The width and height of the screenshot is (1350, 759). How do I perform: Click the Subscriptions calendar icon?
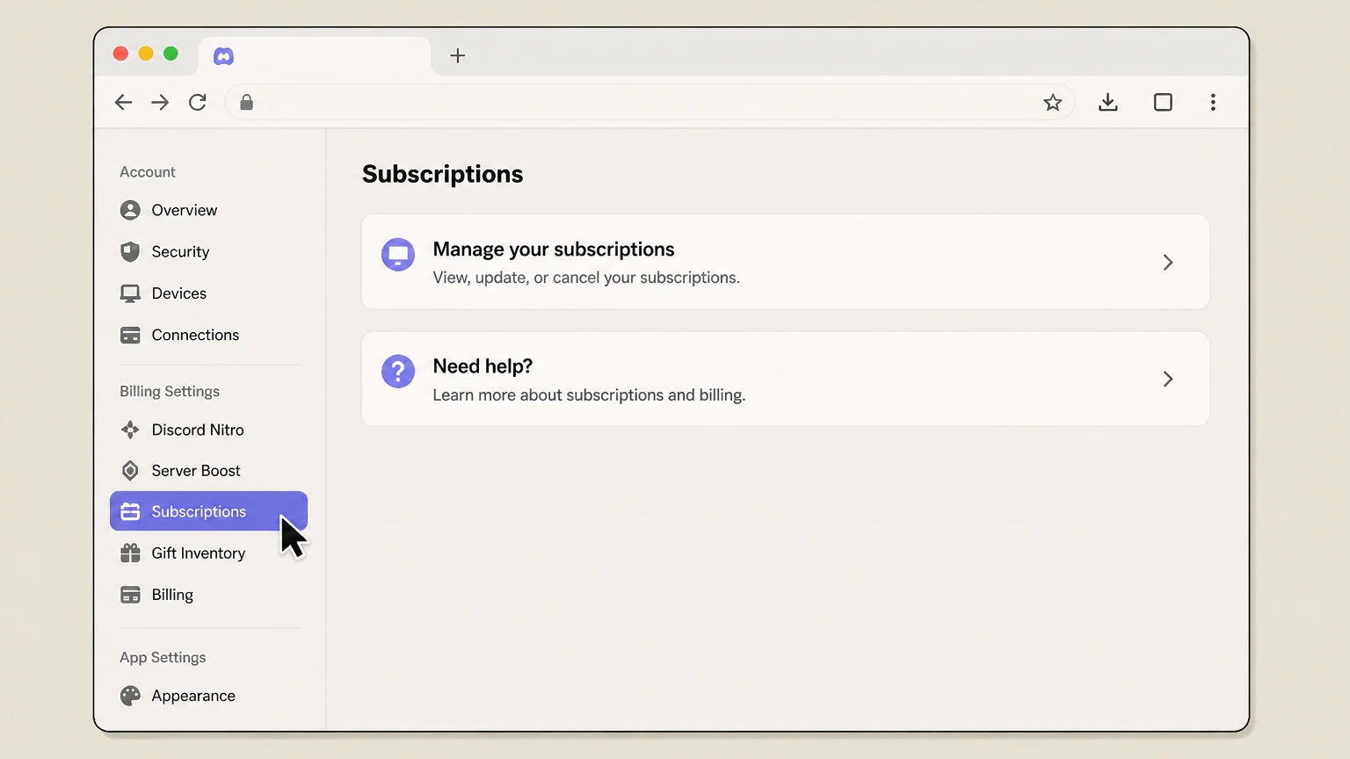point(130,511)
